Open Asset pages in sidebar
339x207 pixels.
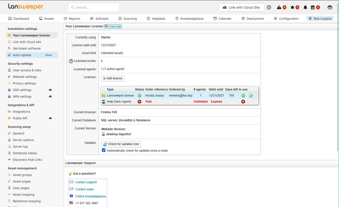pos(32,181)
